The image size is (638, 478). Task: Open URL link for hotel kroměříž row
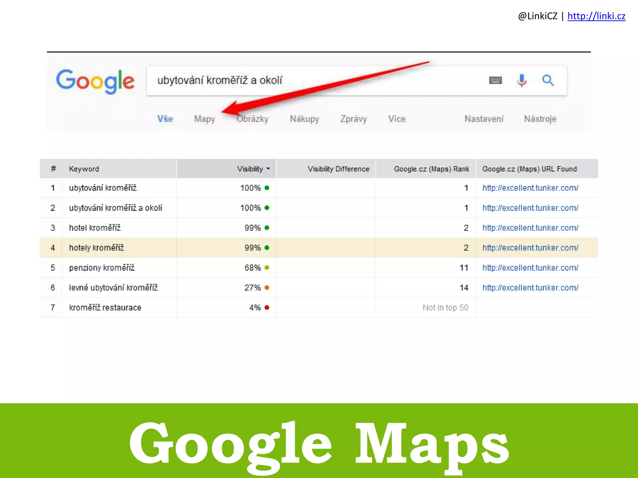coord(530,228)
